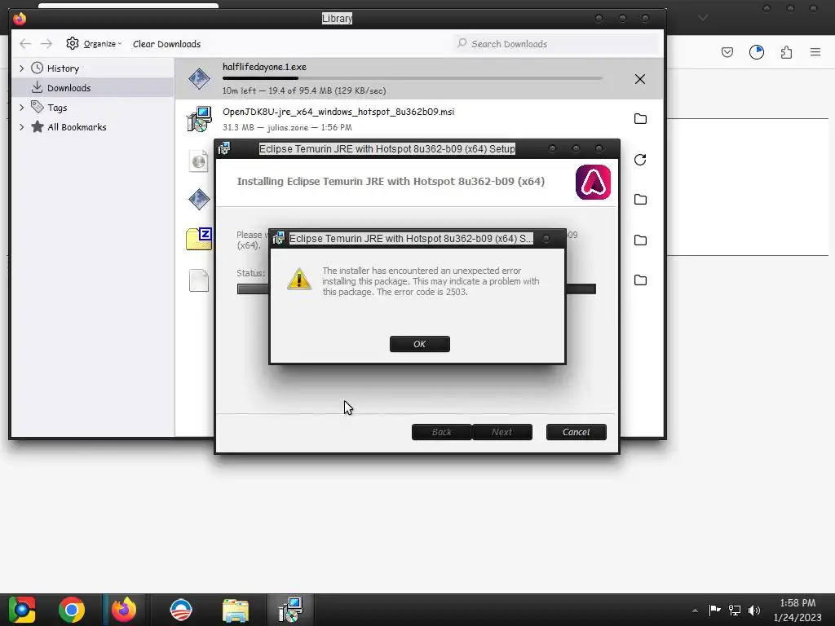Expand the Tags tree item

(x=22, y=108)
